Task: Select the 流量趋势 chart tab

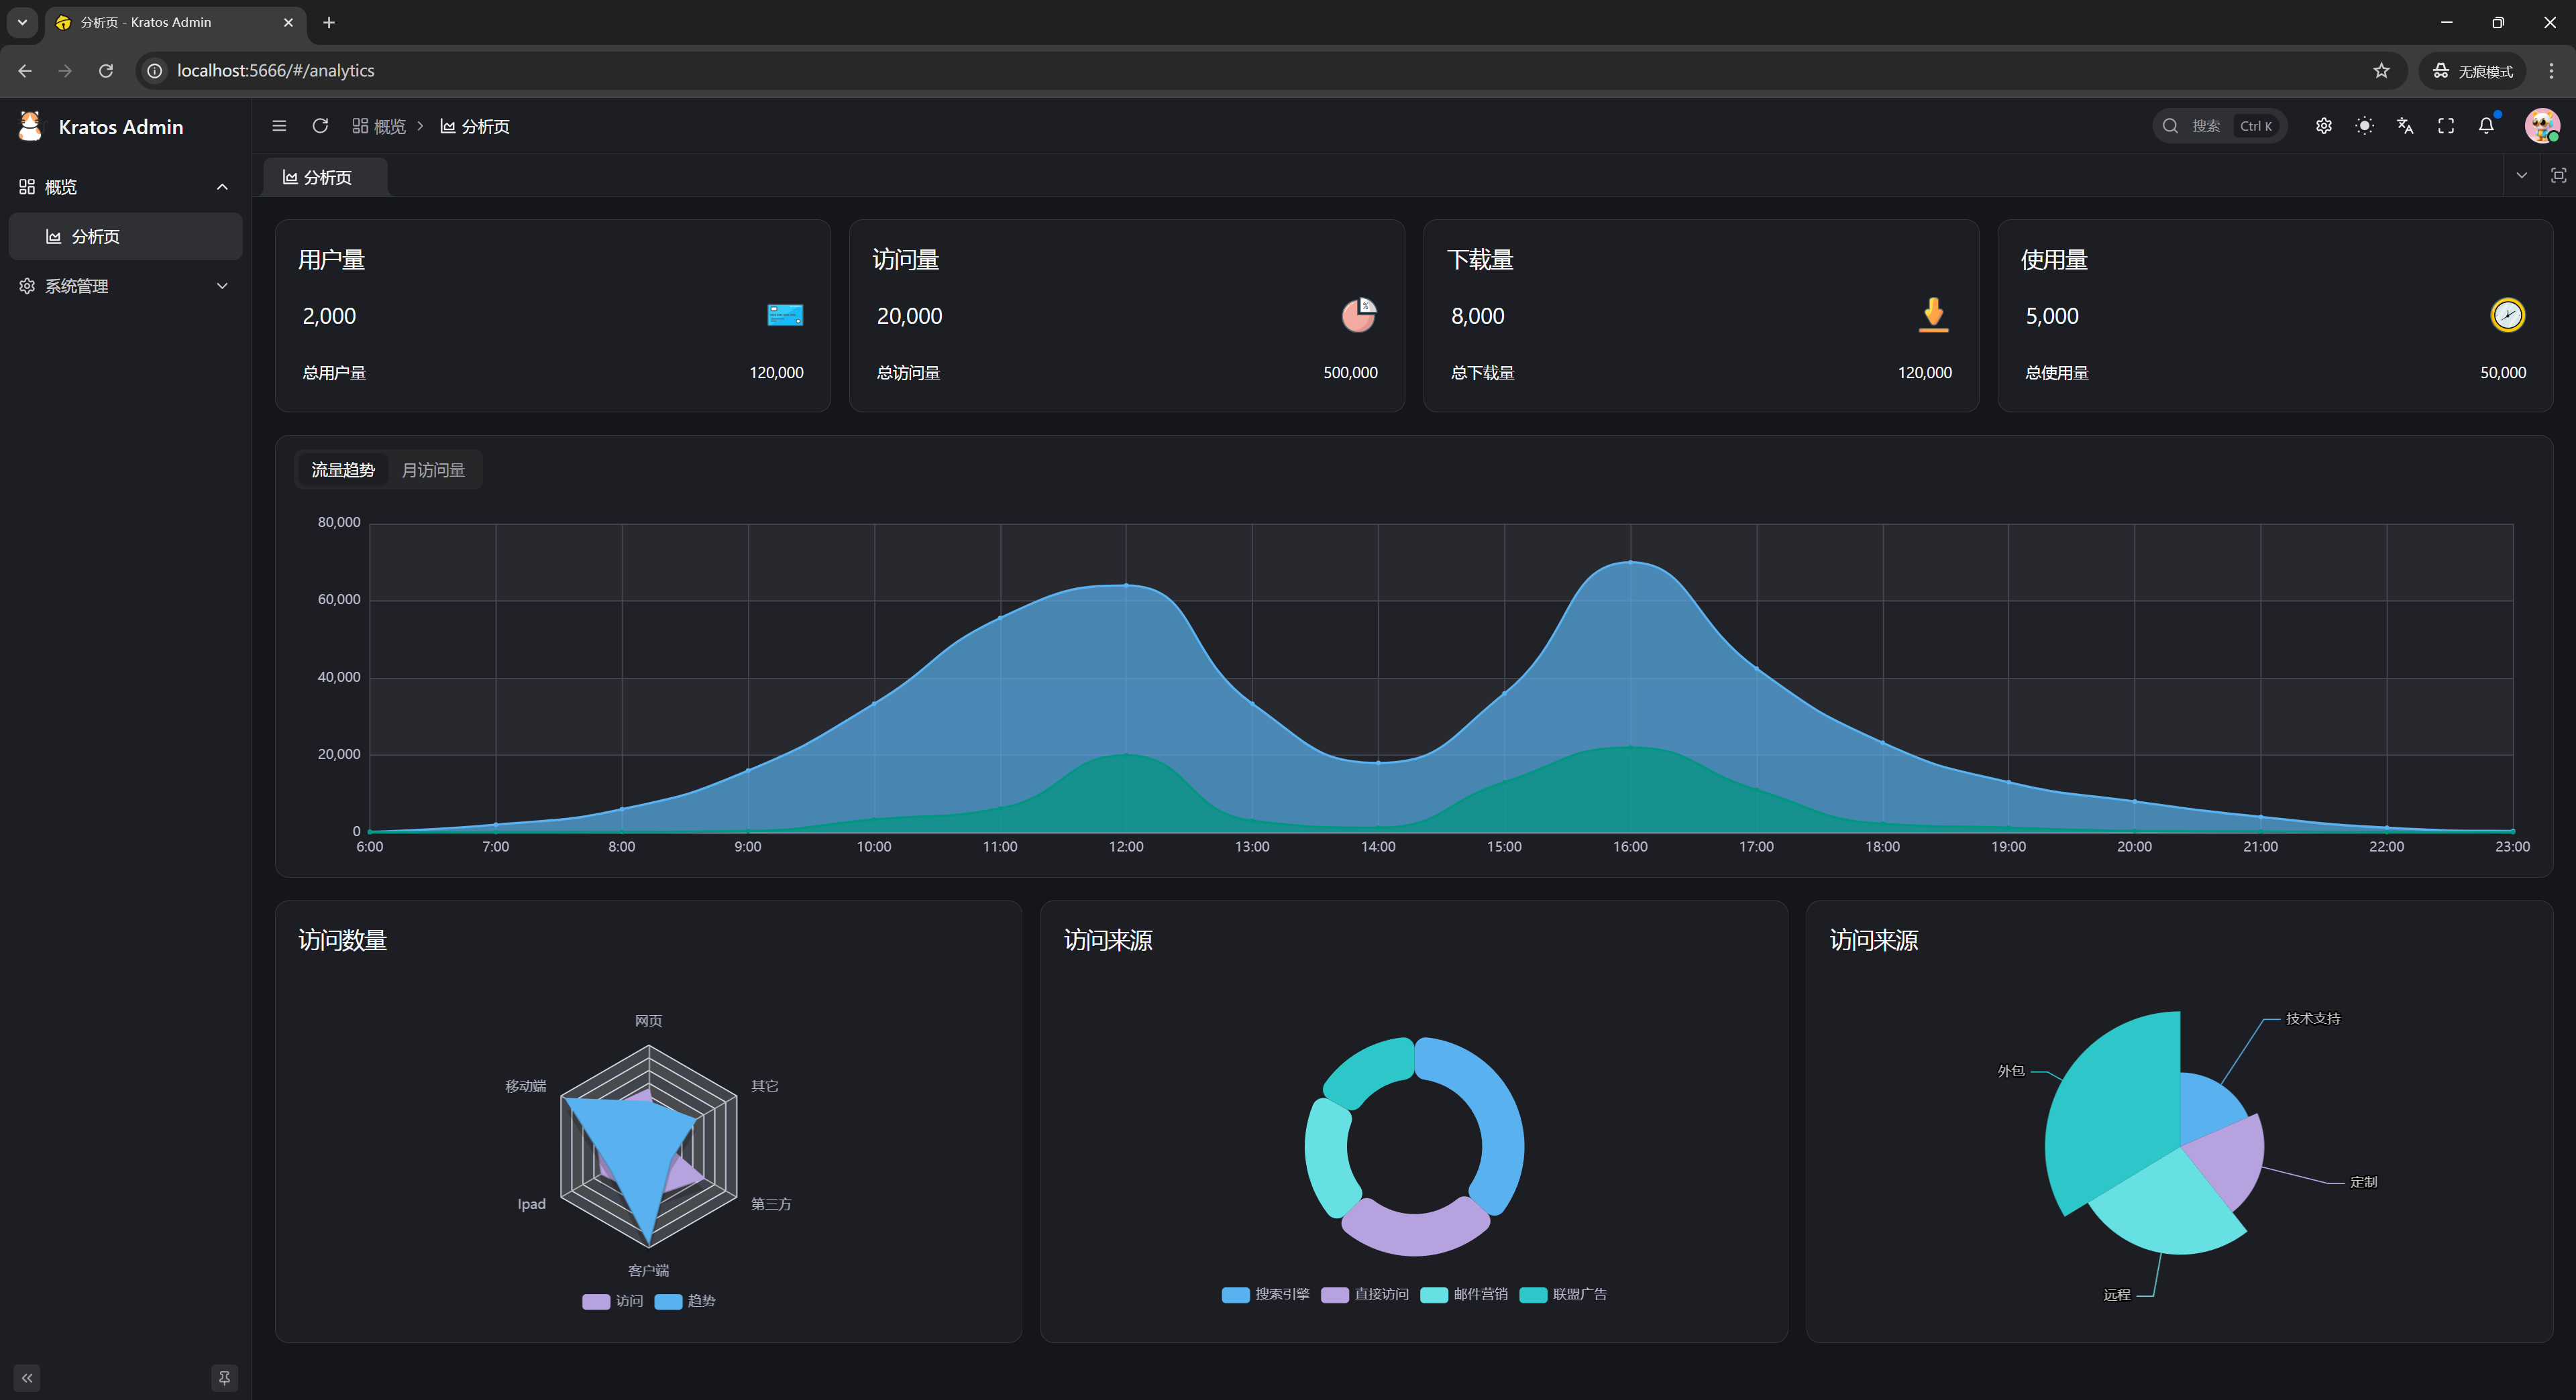Action: tap(342, 469)
